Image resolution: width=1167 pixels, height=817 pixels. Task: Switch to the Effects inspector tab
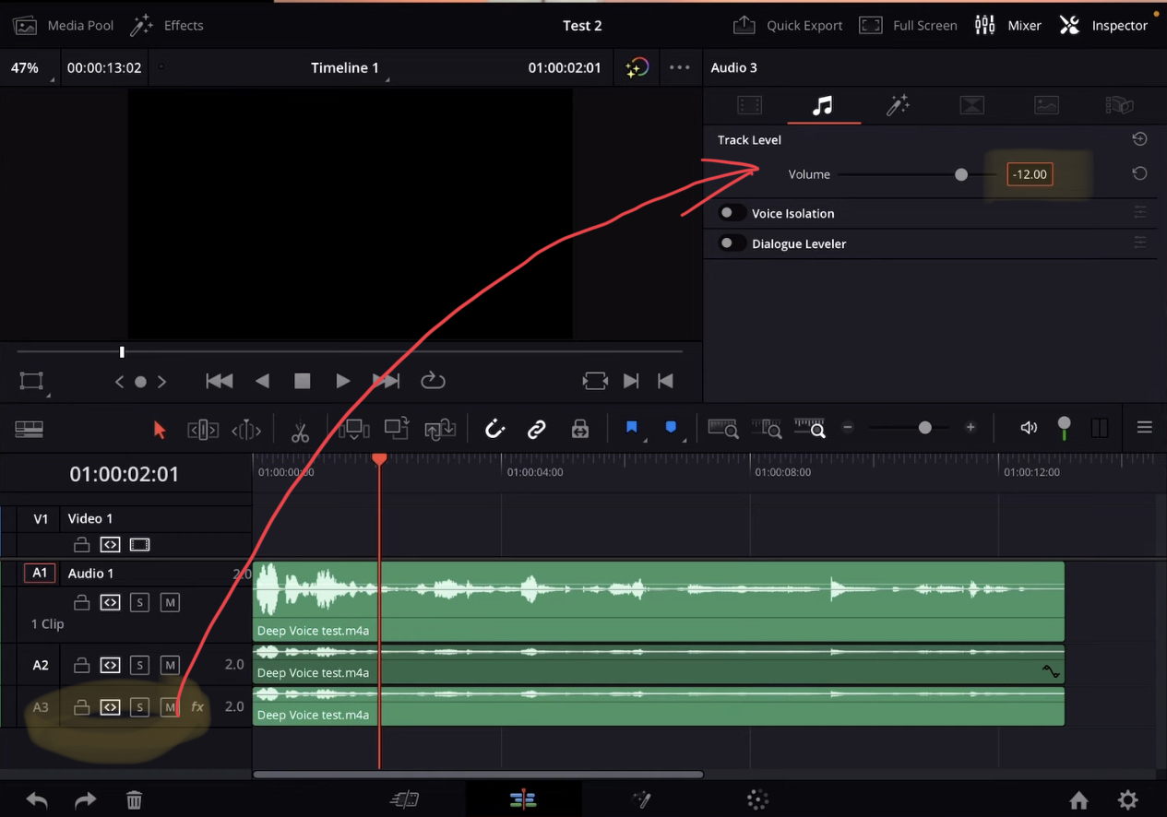[898, 105]
